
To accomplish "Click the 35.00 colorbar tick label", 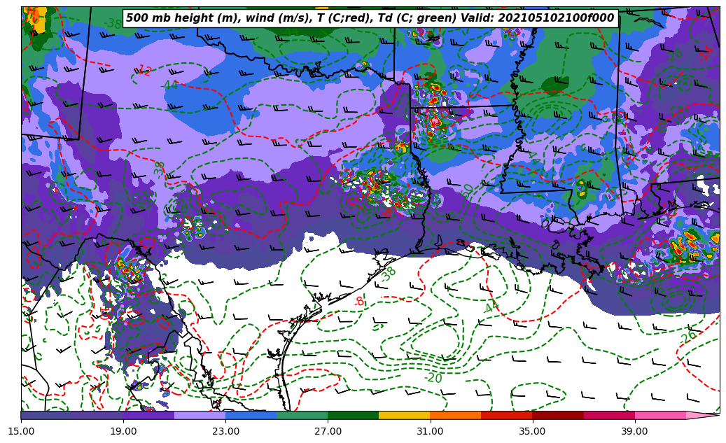I will (x=532, y=431).
